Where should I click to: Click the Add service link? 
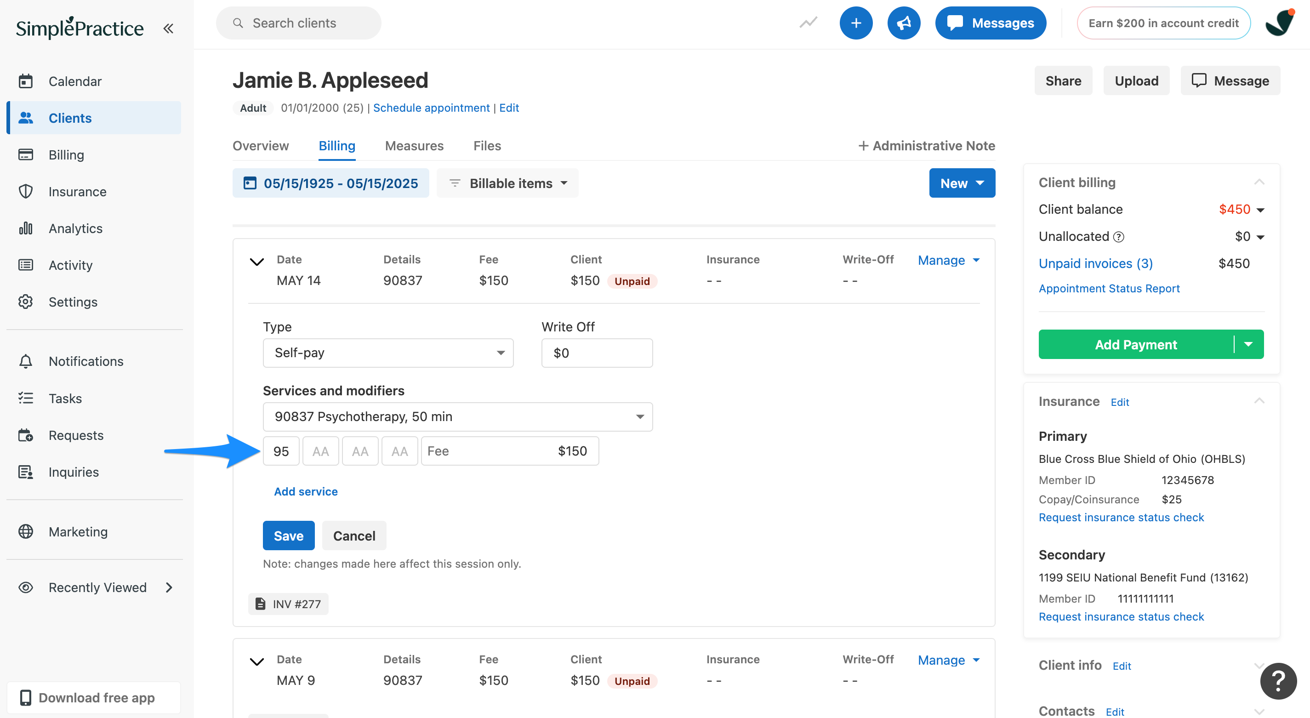point(306,491)
